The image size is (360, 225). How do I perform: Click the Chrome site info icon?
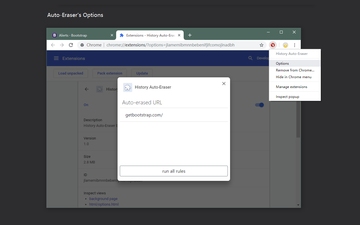pos(82,45)
